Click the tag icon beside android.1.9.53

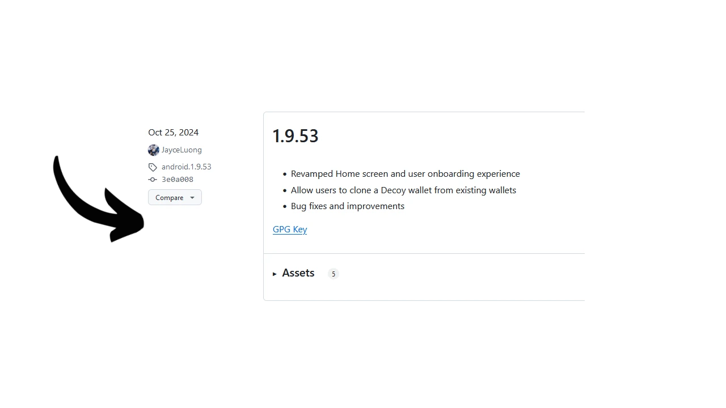click(153, 167)
